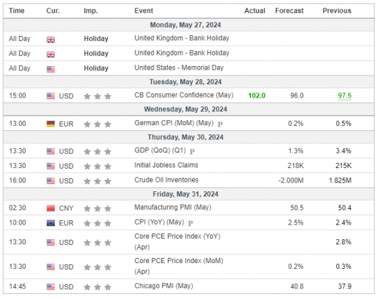This screenshot has height=299, width=378.
Task: Click the US flag in Chicago PMI row
Action: coord(50,287)
